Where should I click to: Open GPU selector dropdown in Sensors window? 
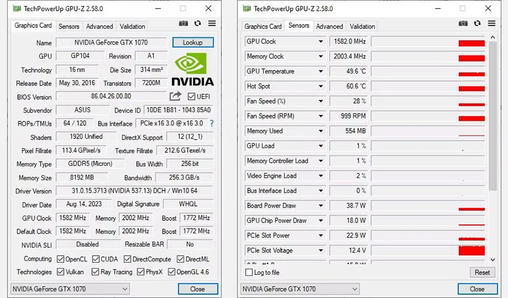(x=300, y=289)
